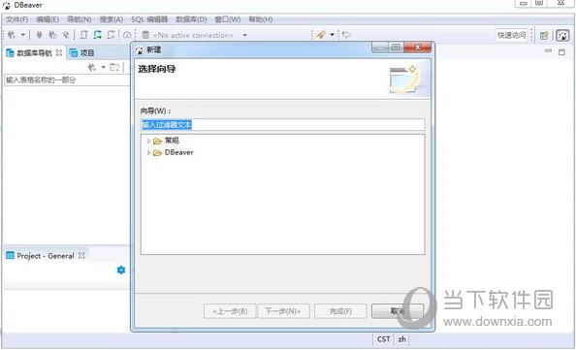576x350 pixels.
Task: Click the navigator new folder icon
Action: click(x=115, y=67)
